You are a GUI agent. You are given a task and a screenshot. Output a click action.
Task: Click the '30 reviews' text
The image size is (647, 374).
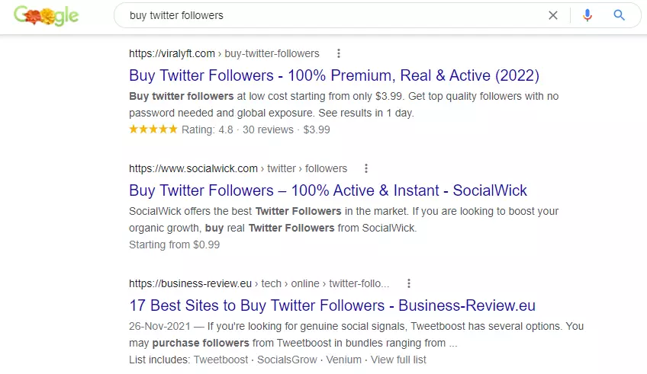268,129
